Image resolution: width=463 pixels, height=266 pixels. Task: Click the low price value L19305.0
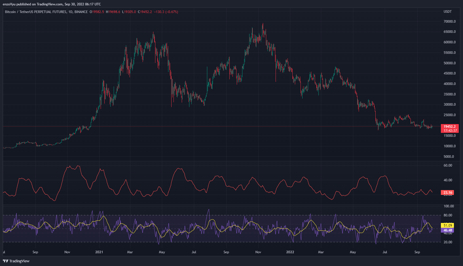pyautogui.click(x=129, y=12)
